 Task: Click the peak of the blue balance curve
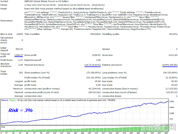point(168,101)
